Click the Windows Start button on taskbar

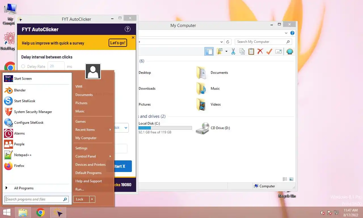click(x=7, y=212)
